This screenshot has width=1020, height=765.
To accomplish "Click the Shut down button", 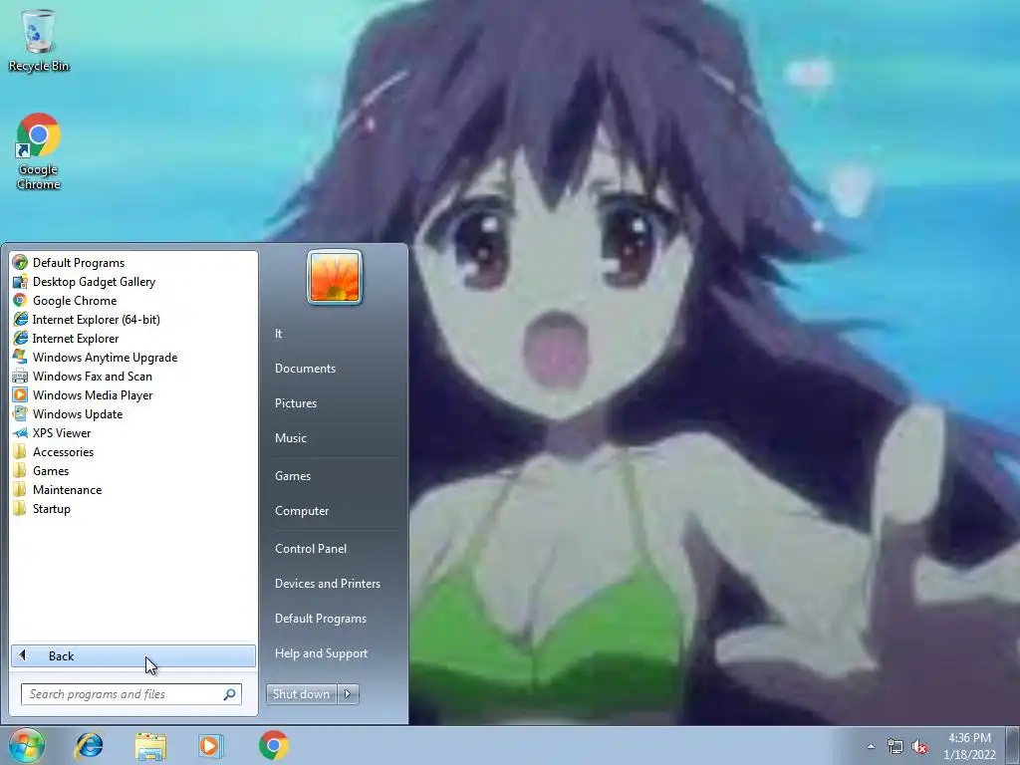I will pyautogui.click(x=301, y=694).
